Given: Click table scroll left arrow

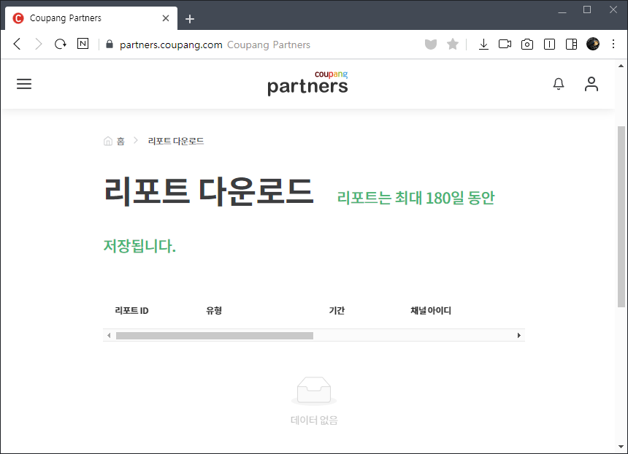Looking at the screenshot, I should [x=109, y=336].
